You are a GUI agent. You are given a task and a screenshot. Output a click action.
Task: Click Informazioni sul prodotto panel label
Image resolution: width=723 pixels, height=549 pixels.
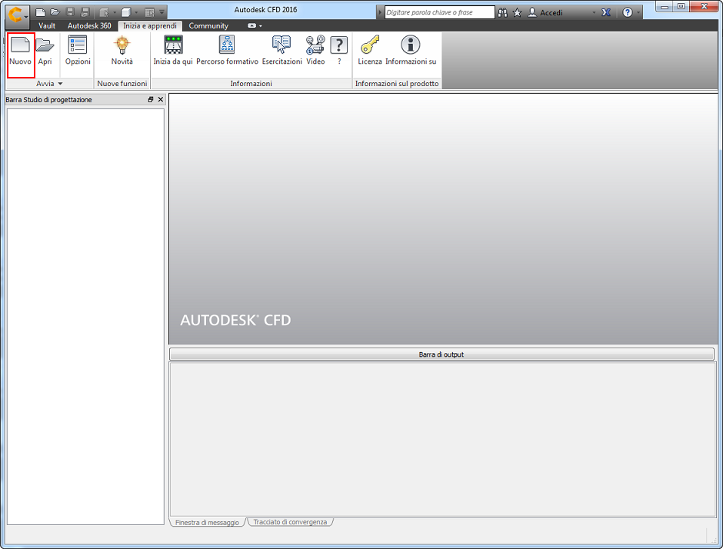397,84
